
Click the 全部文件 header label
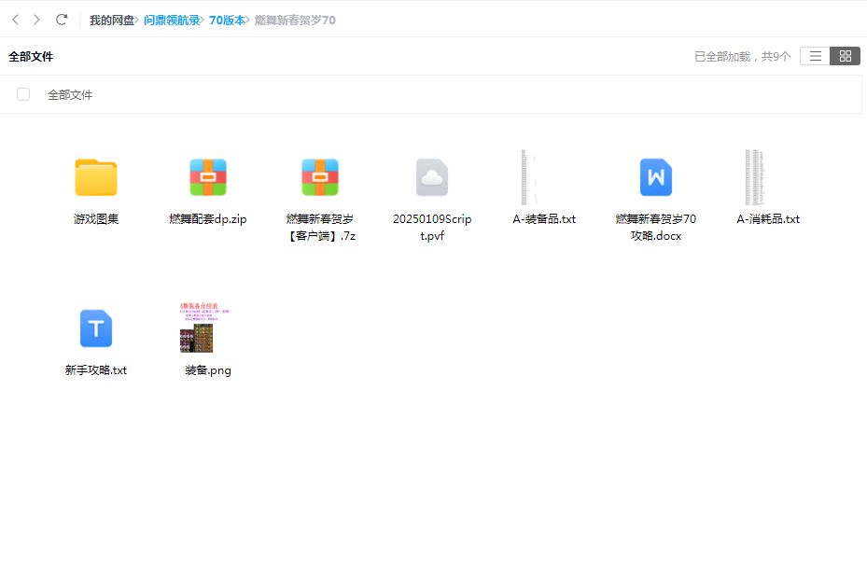tap(29, 56)
